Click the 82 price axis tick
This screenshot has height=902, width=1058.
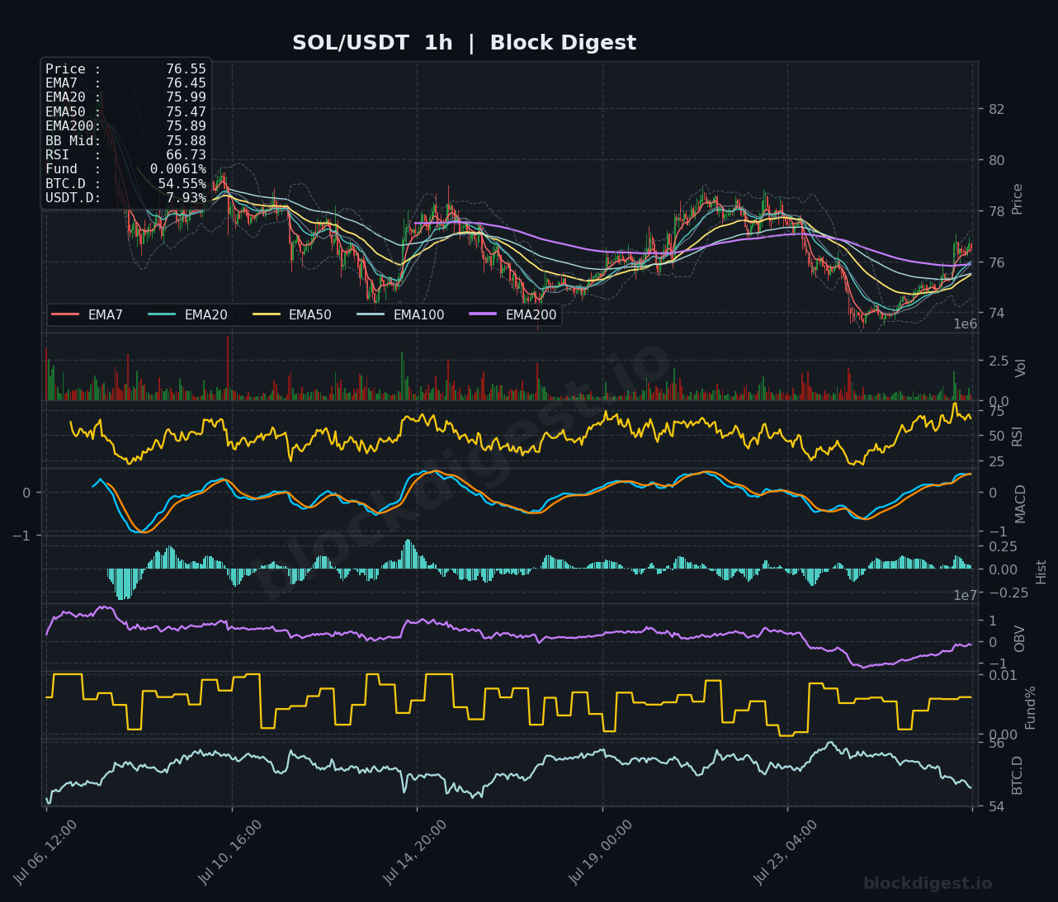pyautogui.click(x=996, y=109)
